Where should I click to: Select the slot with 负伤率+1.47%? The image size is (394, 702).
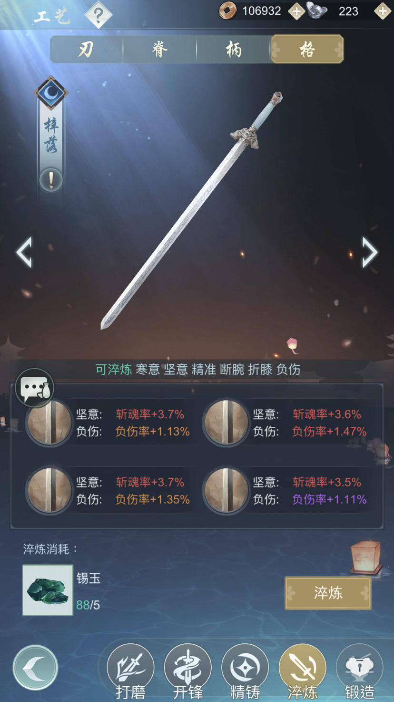(x=286, y=423)
